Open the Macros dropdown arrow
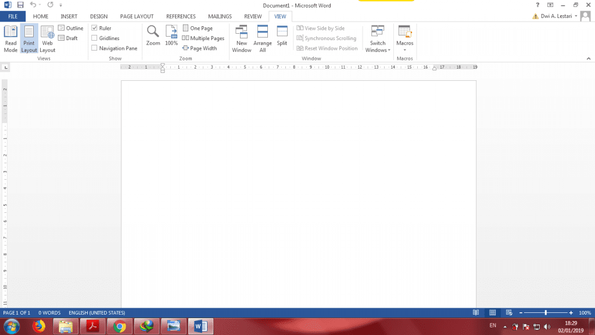Screen dimensions: 595x335 coord(405,50)
